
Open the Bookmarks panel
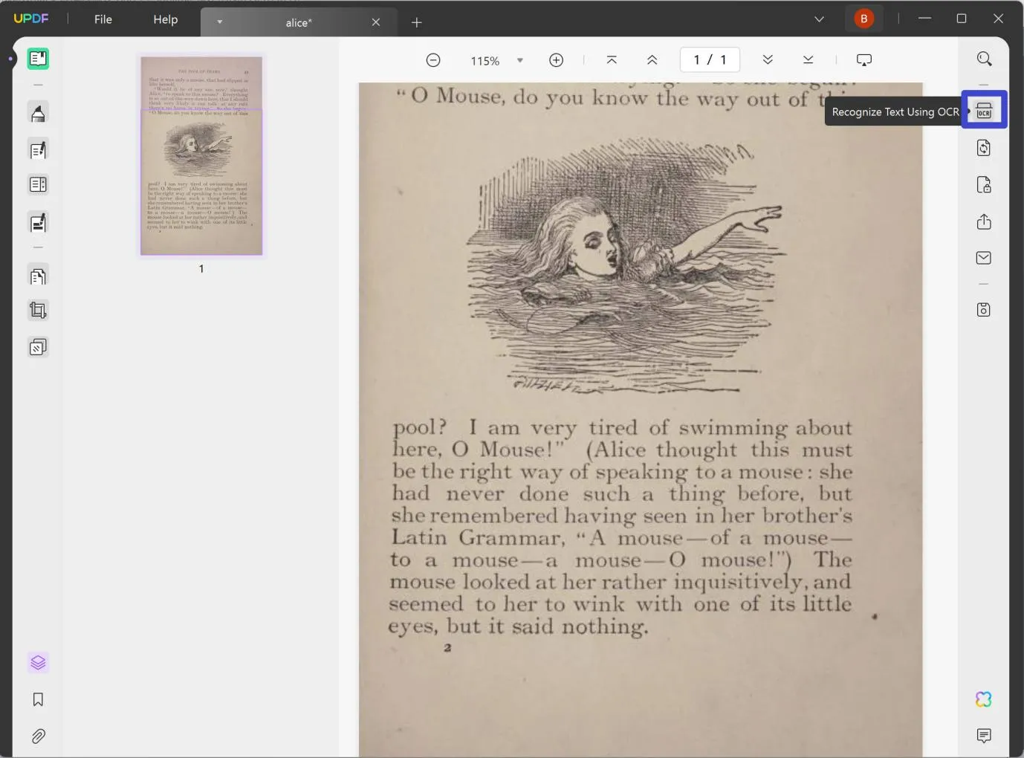[38, 699]
